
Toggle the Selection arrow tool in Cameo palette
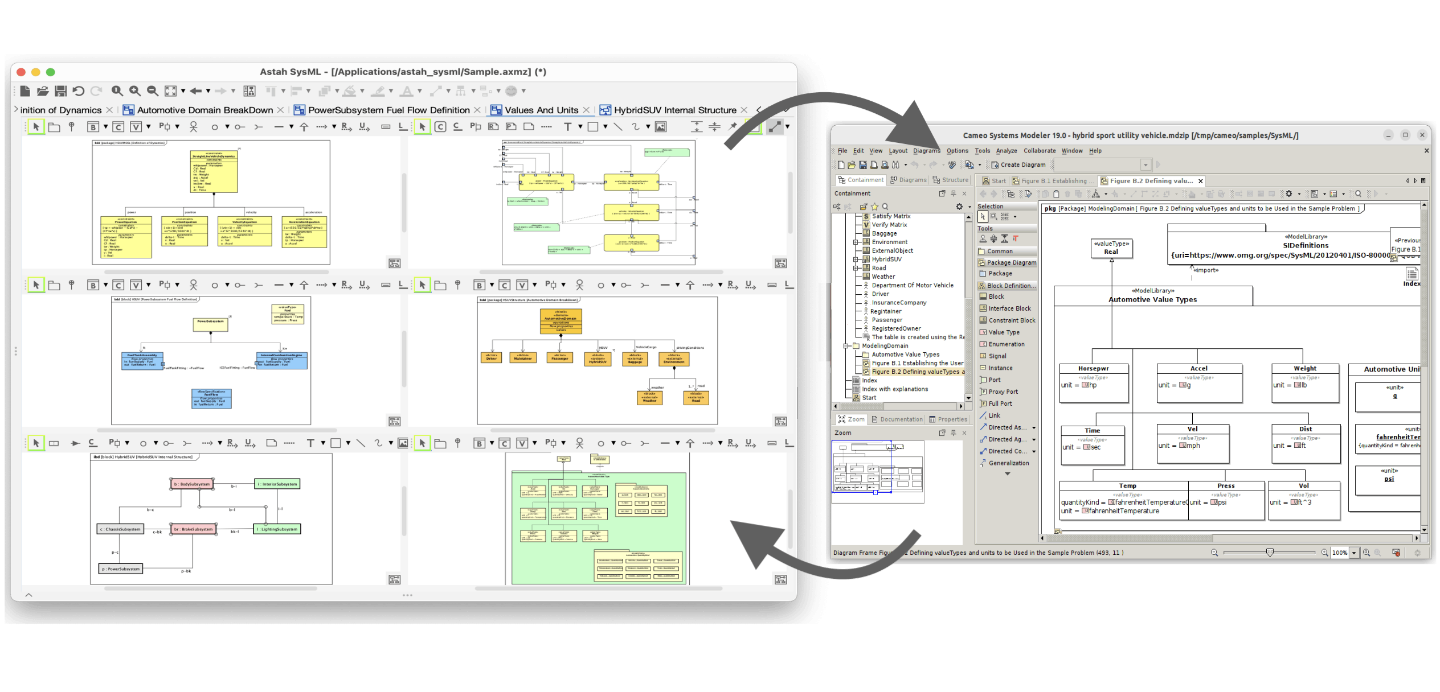pos(983,217)
